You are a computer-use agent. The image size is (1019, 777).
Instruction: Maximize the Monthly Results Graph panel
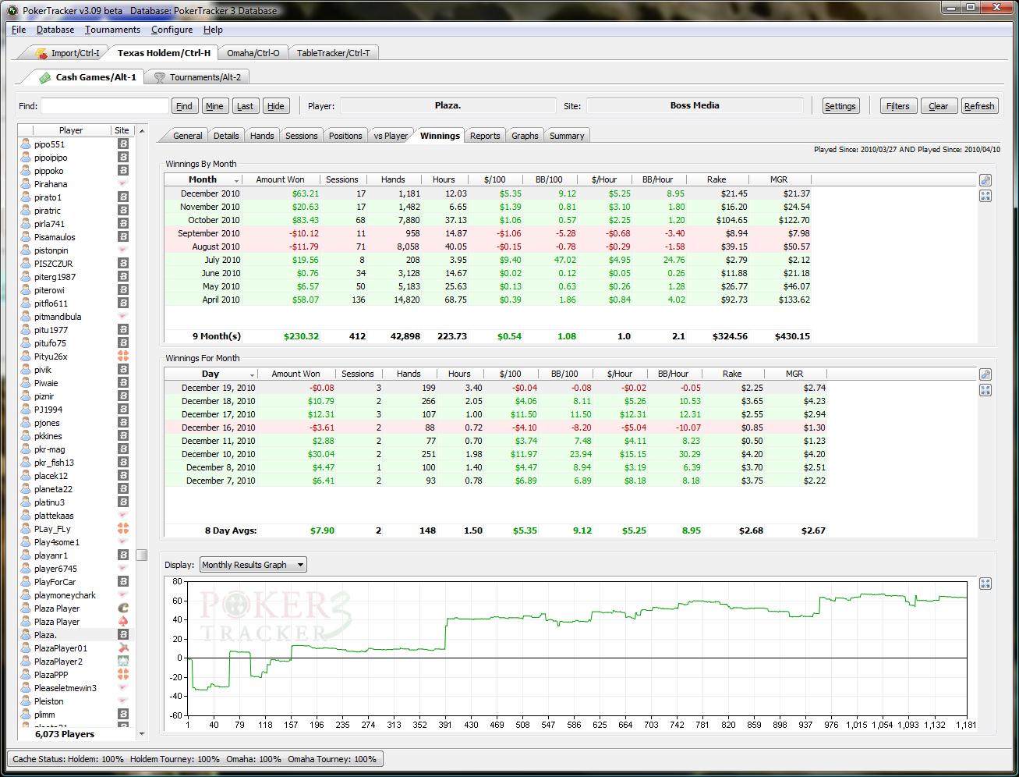tap(985, 584)
